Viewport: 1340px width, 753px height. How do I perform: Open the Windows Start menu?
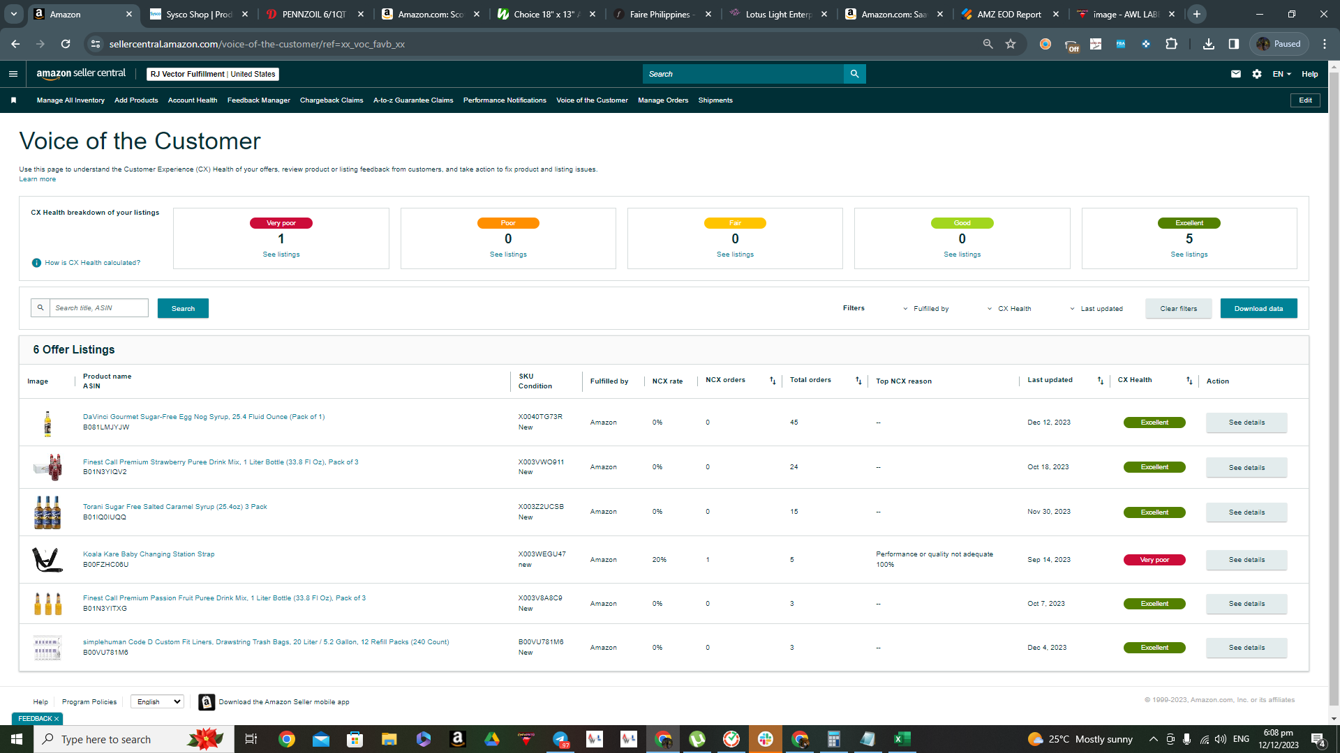click(x=17, y=739)
